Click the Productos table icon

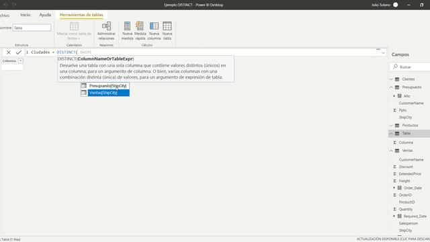click(x=397, y=125)
